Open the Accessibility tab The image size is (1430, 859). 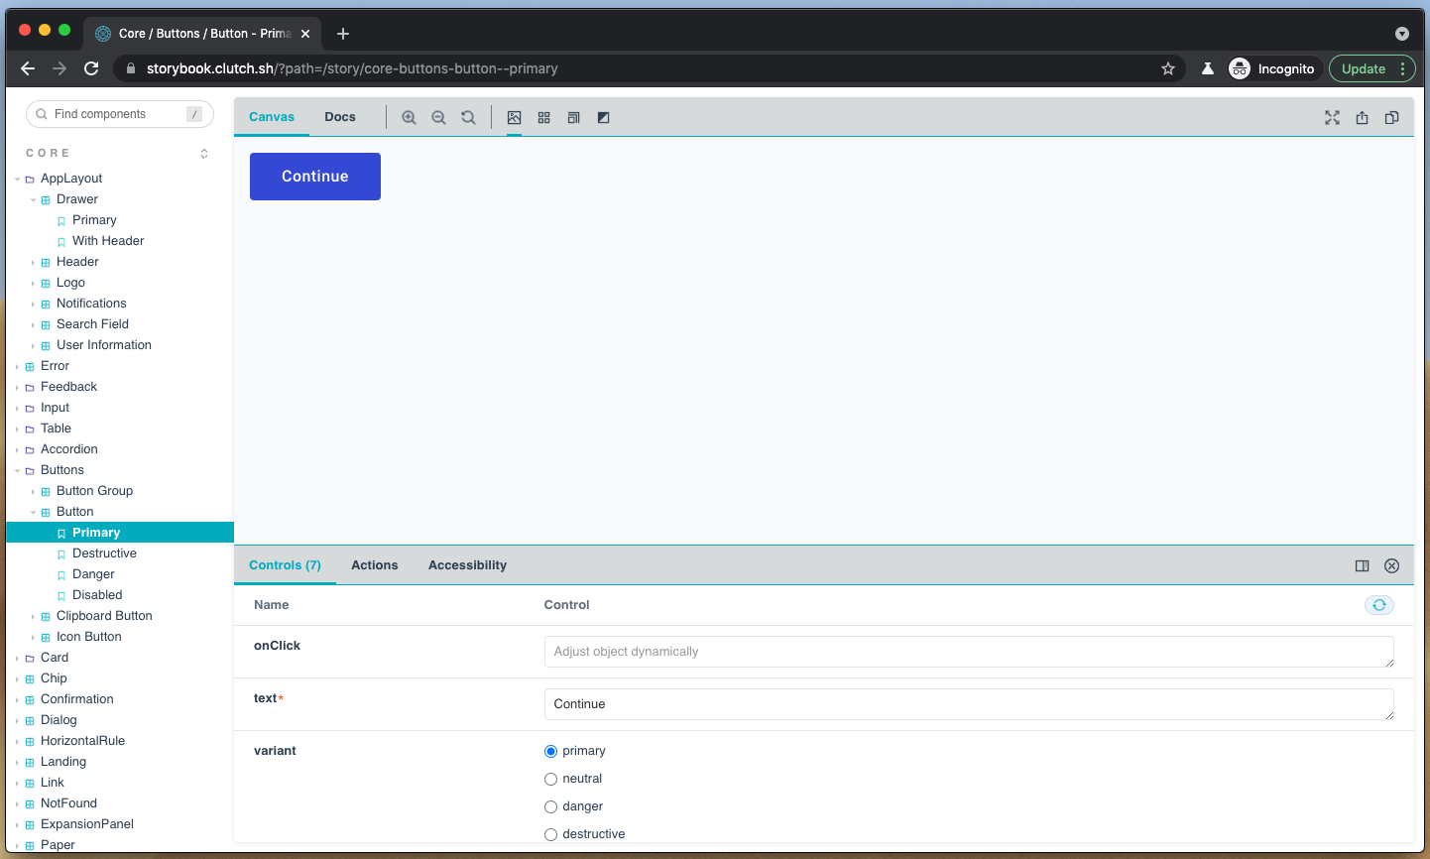[467, 565]
